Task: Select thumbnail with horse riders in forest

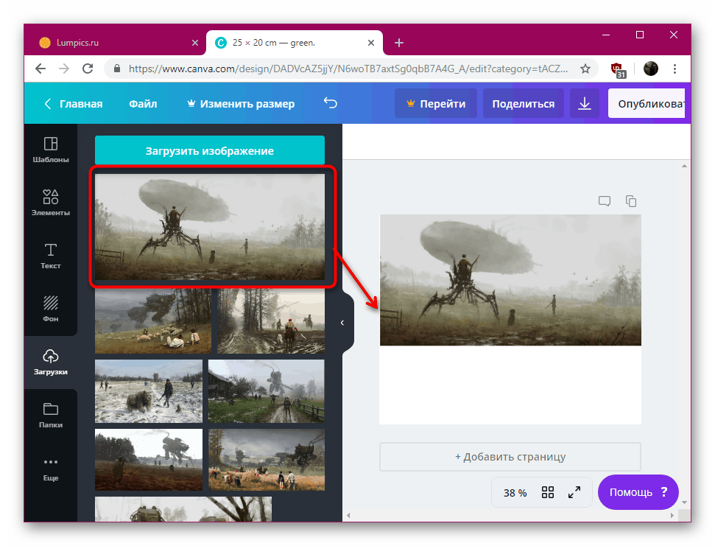Action: click(271, 321)
